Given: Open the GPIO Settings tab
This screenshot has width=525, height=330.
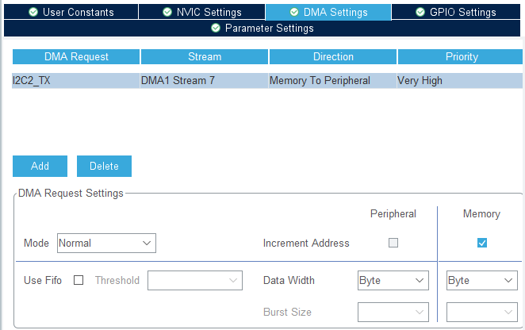Looking at the screenshot, I should tap(456, 12).
